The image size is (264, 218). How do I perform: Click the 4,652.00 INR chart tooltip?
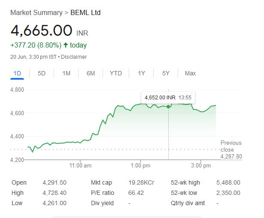pyautogui.click(x=168, y=98)
